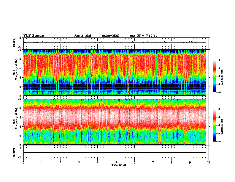Click the "6" kHz tick on ch.2 frequency axis
The width and height of the screenshot is (235, 182).
click(x=21, y=117)
